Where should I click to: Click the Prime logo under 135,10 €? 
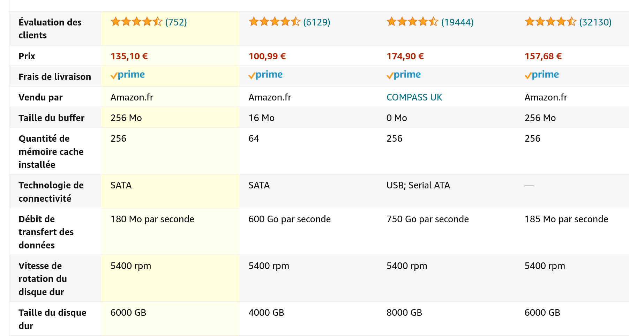click(128, 75)
